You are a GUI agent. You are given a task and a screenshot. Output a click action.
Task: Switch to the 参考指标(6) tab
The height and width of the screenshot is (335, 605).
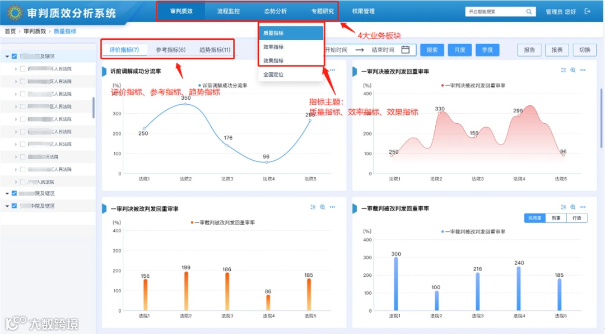pyautogui.click(x=170, y=50)
